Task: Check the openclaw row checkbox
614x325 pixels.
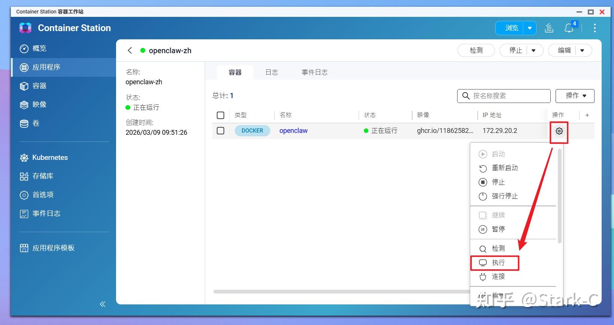Action: coord(221,131)
